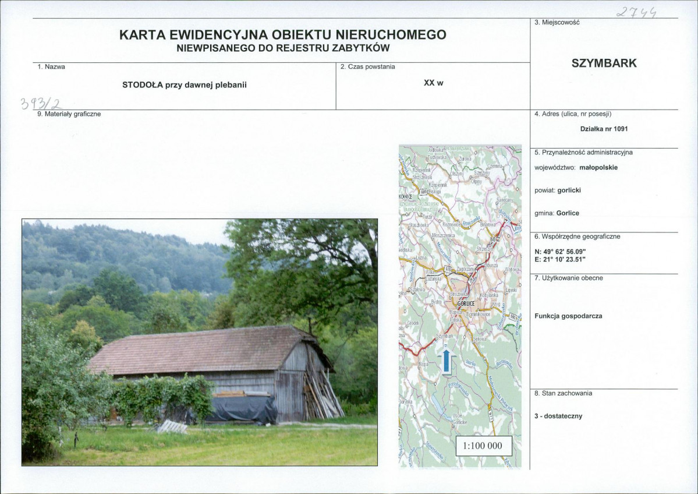Click the 'BIECZ' label on the map
Viewport: 698px width, 494px height.
click(x=495, y=239)
